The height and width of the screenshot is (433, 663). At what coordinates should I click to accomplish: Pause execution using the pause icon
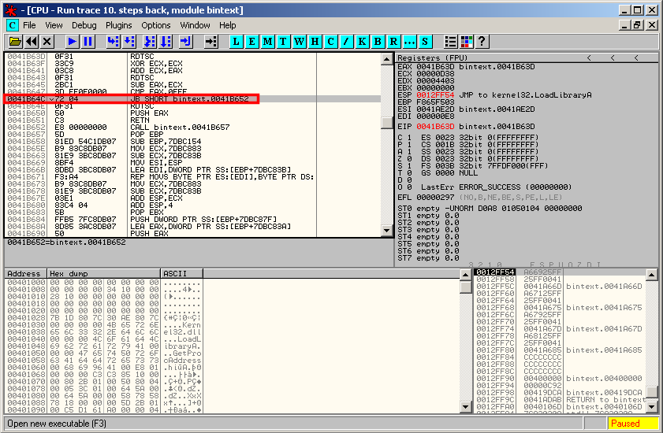click(x=88, y=41)
